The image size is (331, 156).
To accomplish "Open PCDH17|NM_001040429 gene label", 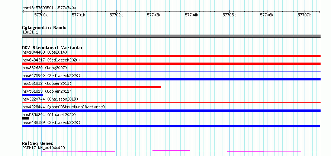I will pos(44,148).
